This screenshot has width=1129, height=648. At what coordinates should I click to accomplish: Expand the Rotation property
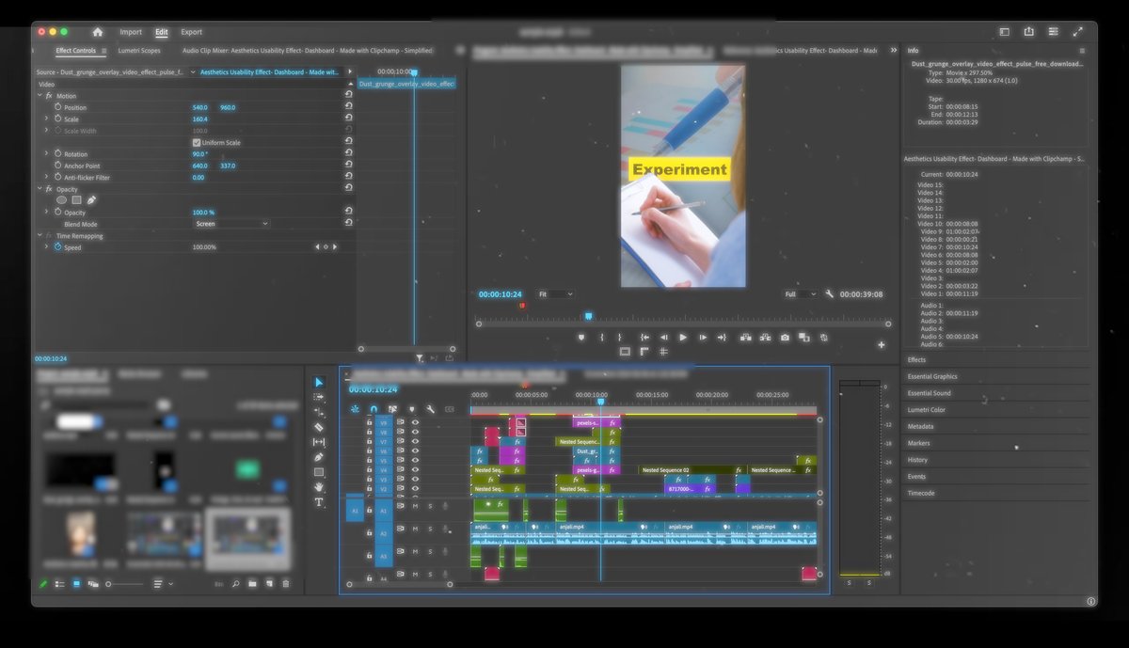coord(46,153)
